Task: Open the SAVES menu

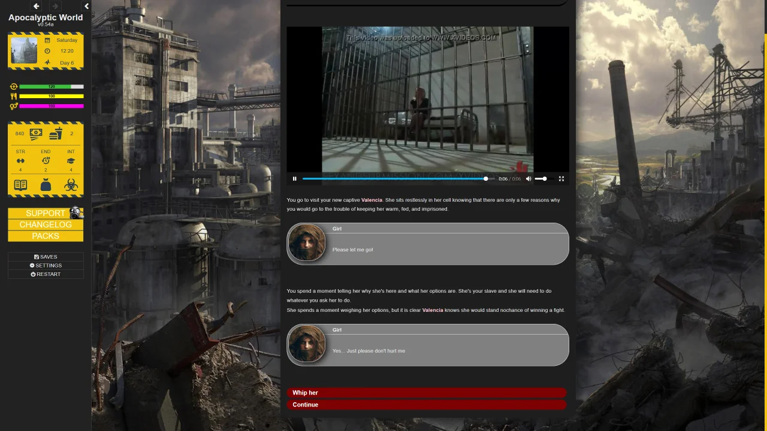Action: click(x=46, y=257)
